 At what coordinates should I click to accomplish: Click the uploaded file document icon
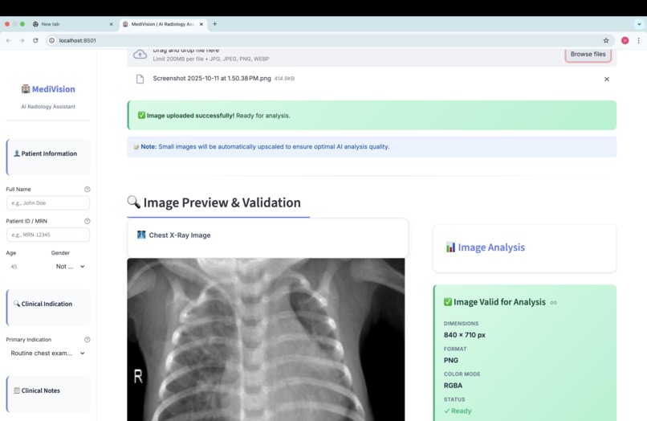coord(140,79)
